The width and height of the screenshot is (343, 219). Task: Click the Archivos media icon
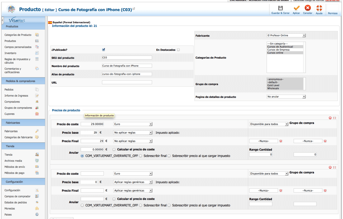pyautogui.click(x=37, y=161)
